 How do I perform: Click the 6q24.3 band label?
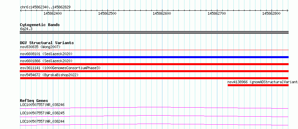pos(26,29)
